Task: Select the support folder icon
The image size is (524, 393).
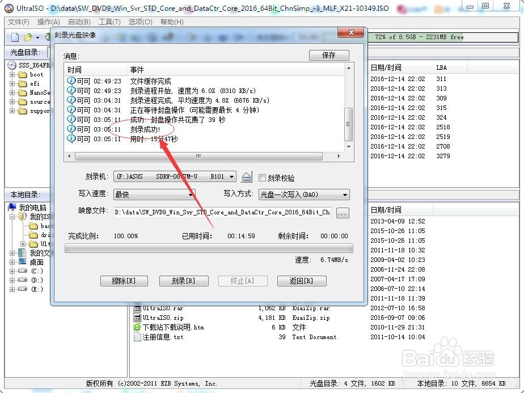Action: point(22,111)
